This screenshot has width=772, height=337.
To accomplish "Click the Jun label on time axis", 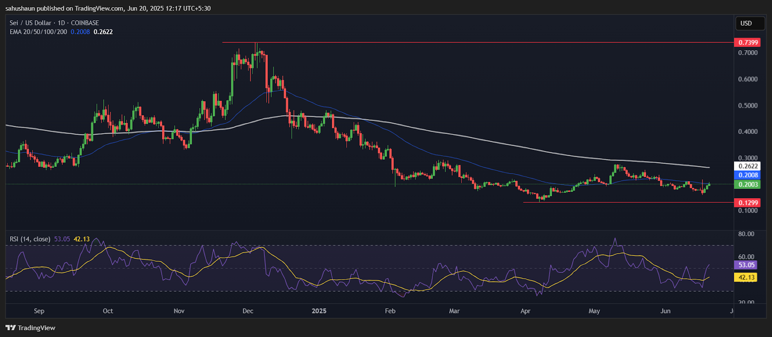I will click(x=665, y=311).
